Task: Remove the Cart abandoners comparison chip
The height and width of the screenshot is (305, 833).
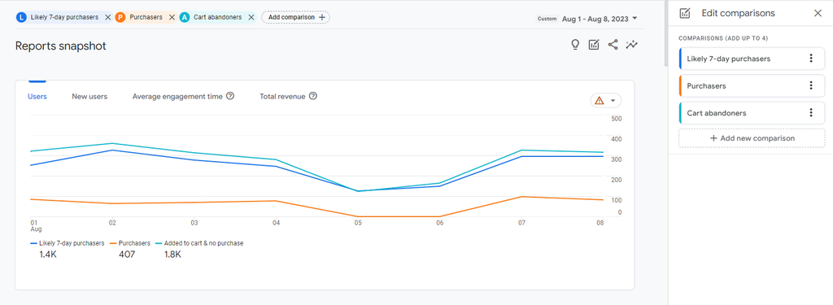Action: point(251,17)
